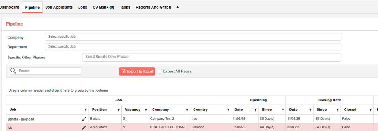The image size is (378, 131).
Task: Click the Closing Date group header
Action: click(329, 100)
